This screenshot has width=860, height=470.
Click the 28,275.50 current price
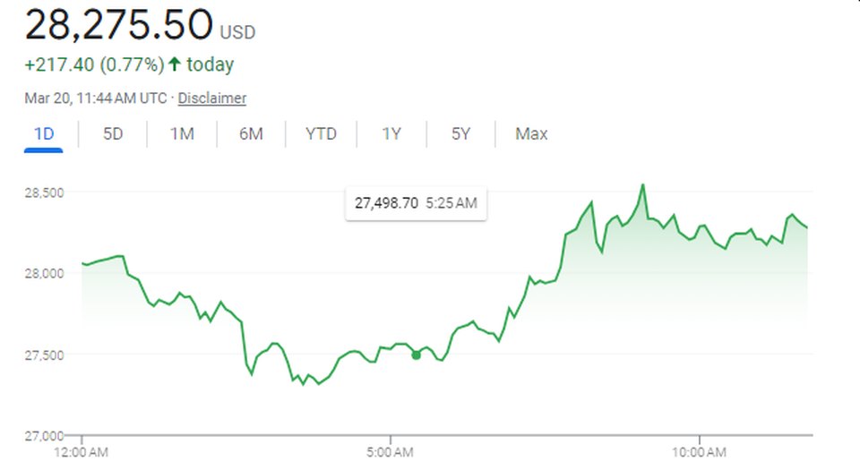pyautogui.click(x=119, y=25)
